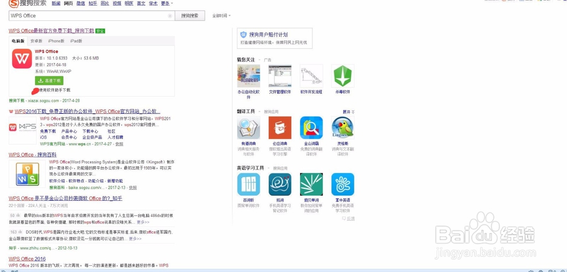Click the shield icon of 搜狗用户赔付计划

[244, 34]
